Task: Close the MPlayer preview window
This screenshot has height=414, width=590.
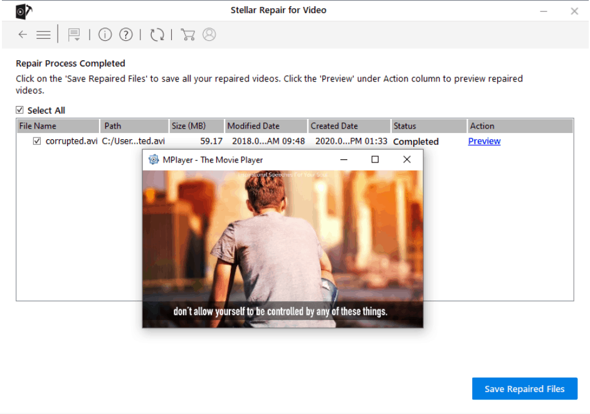Action: (x=407, y=159)
